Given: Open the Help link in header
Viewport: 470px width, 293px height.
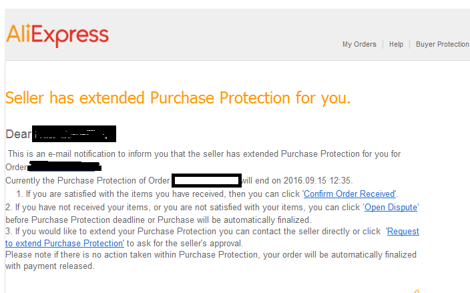Looking at the screenshot, I should (x=396, y=44).
